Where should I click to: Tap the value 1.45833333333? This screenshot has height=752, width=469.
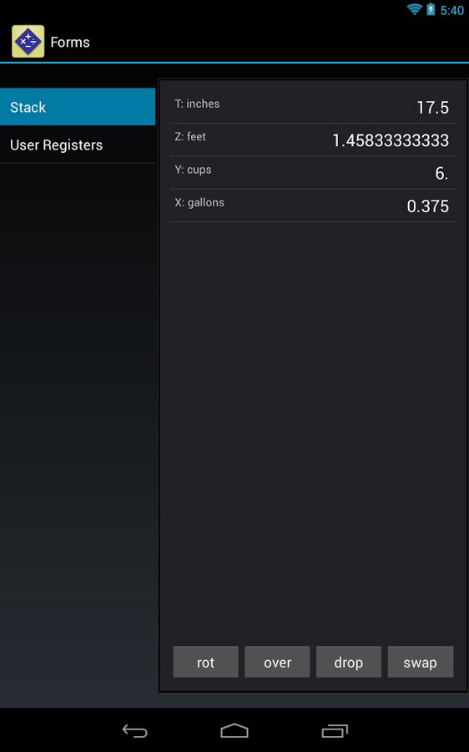coord(391,140)
